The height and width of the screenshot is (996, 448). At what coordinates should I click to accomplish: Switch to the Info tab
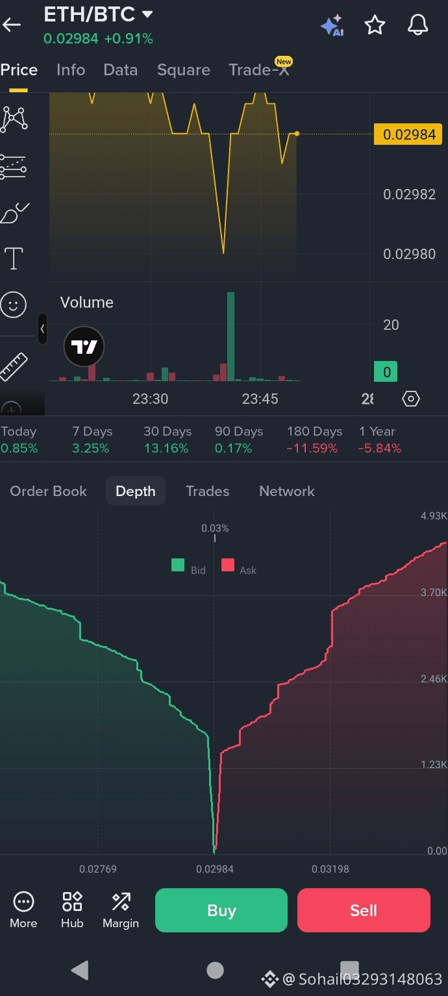71,70
